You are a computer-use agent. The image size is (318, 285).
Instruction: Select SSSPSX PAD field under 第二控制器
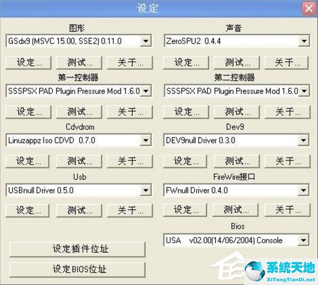tap(237, 90)
